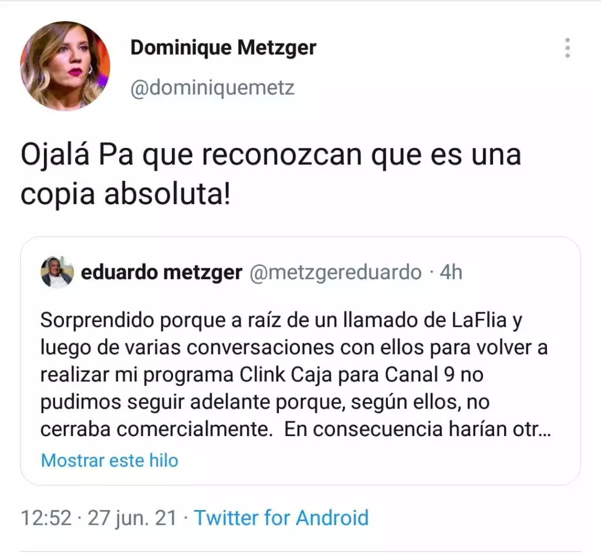The width and height of the screenshot is (601, 554).
Task: Click the 4h timestamp on quoted tweet
Action: [x=451, y=272]
